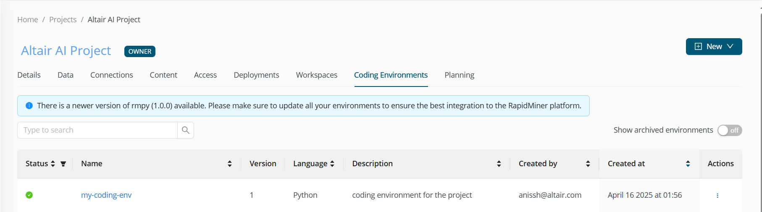Go to Projects breadcrumb link

click(x=63, y=20)
